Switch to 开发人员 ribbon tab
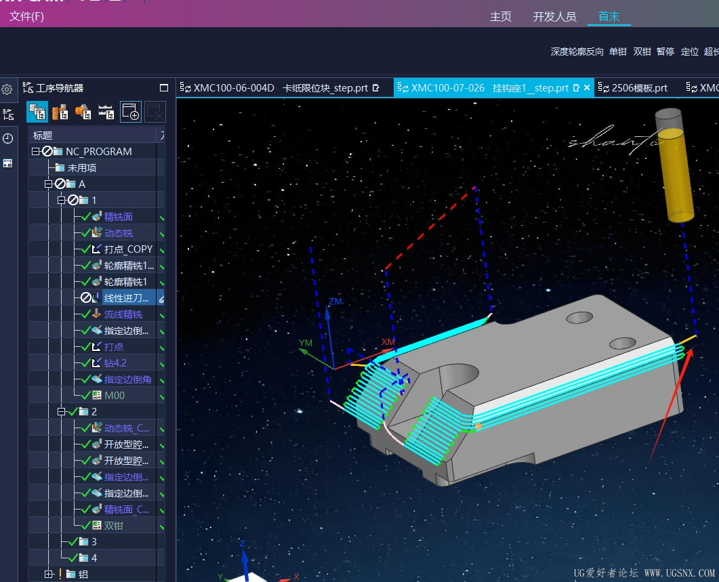Screen dimensions: 719x582 point(554,16)
